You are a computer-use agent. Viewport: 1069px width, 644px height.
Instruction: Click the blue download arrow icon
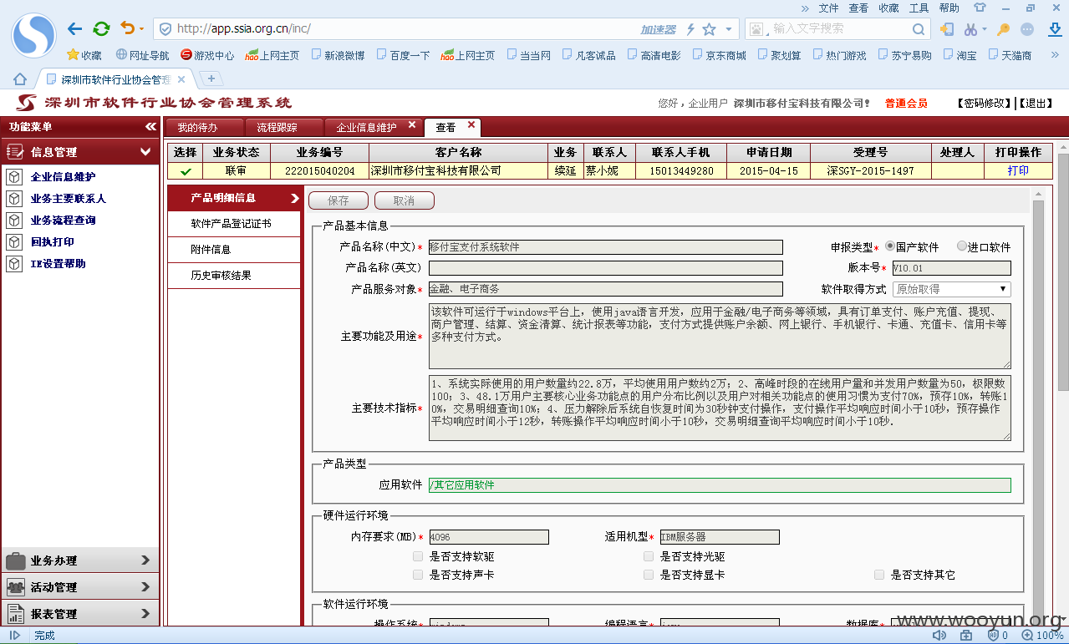pyautogui.click(x=1054, y=29)
